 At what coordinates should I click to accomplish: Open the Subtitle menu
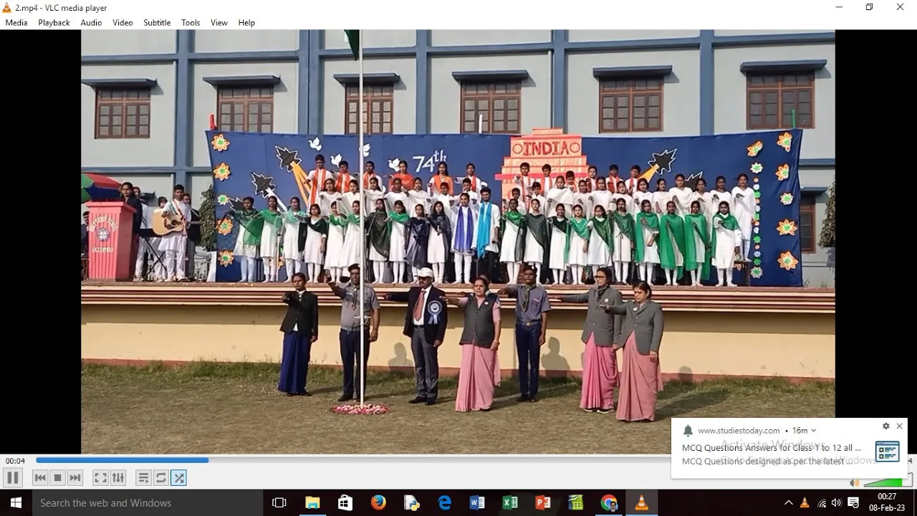[157, 23]
